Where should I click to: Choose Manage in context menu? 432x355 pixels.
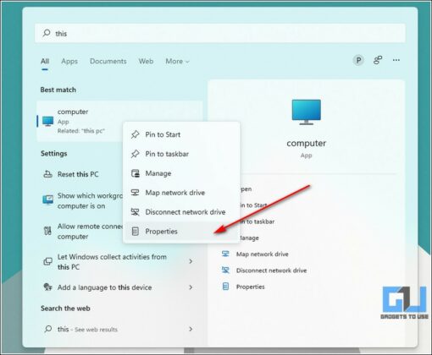(181, 173)
